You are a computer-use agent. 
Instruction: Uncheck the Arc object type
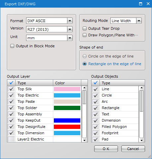[x=95, y=101]
